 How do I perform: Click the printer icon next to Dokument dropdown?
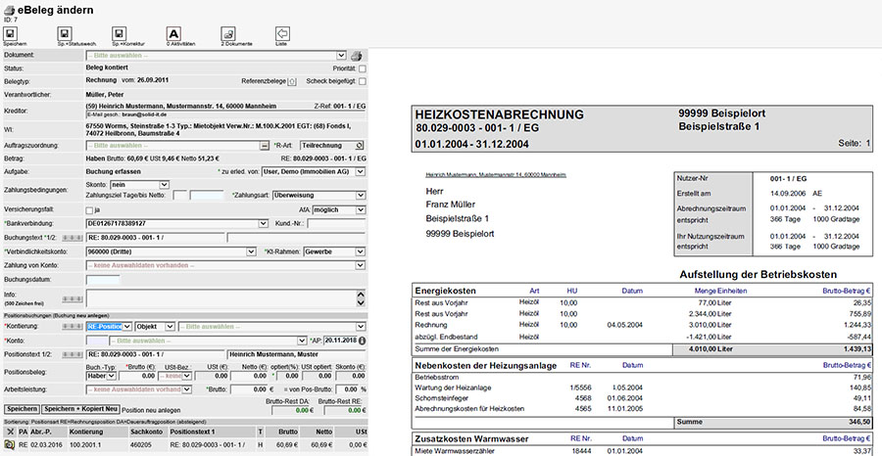coord(356,56)
